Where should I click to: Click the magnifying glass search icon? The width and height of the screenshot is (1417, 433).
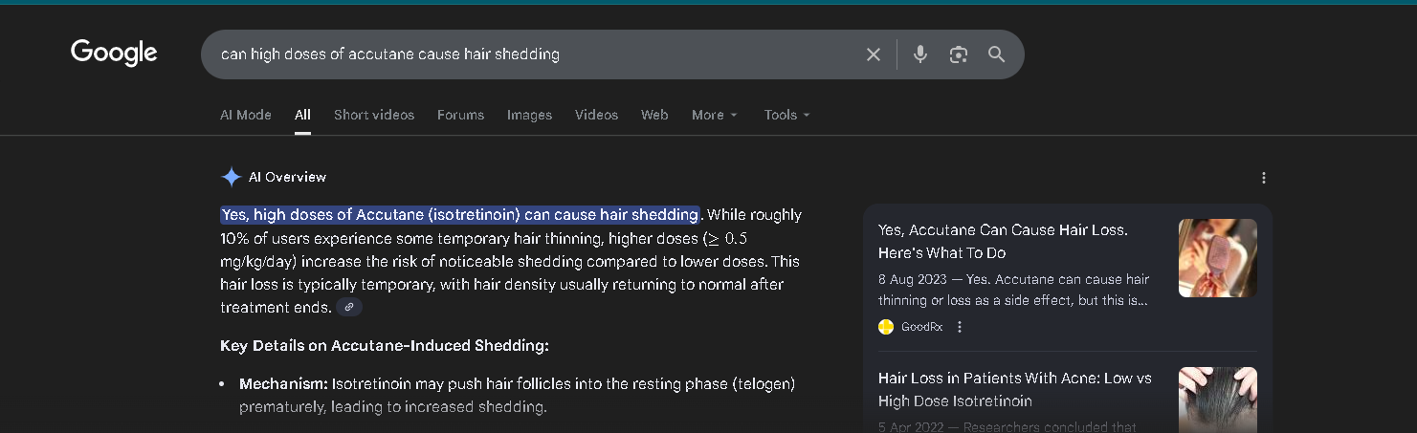(x=997, y=54)
